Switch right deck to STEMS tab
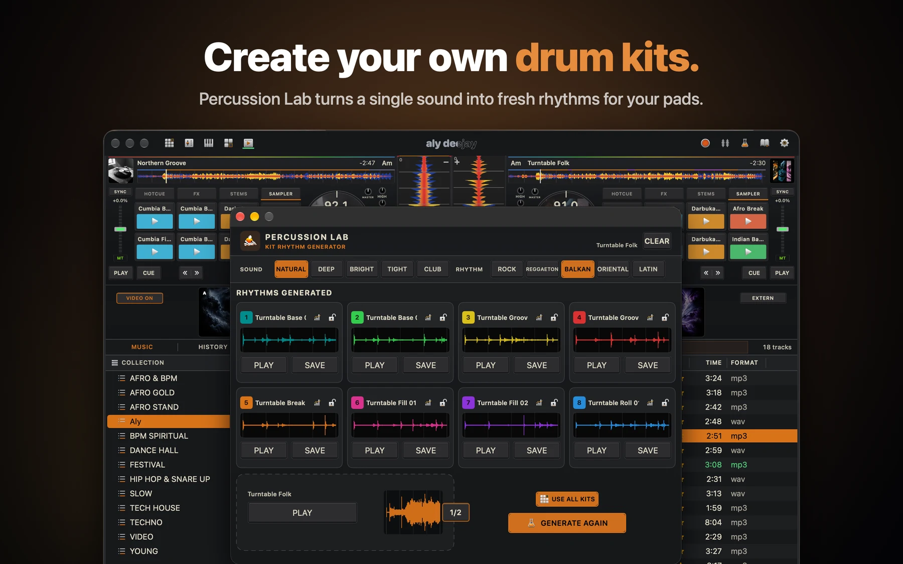 [706, 194]
